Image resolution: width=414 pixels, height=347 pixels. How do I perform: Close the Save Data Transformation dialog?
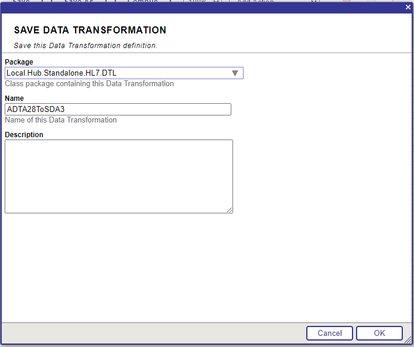(408, 7)
